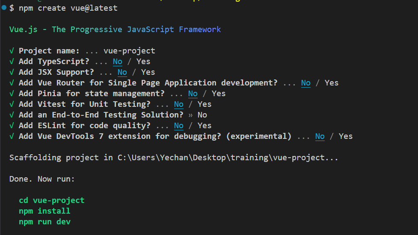The image size is (418, 235).
Task: Click 'No' on the Vue Router line
Action: (306, 83)
